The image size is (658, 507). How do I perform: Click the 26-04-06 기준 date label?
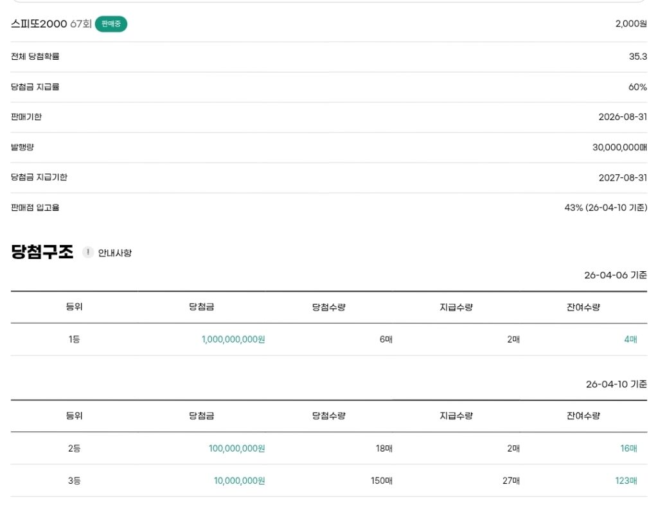pos(615,275)
